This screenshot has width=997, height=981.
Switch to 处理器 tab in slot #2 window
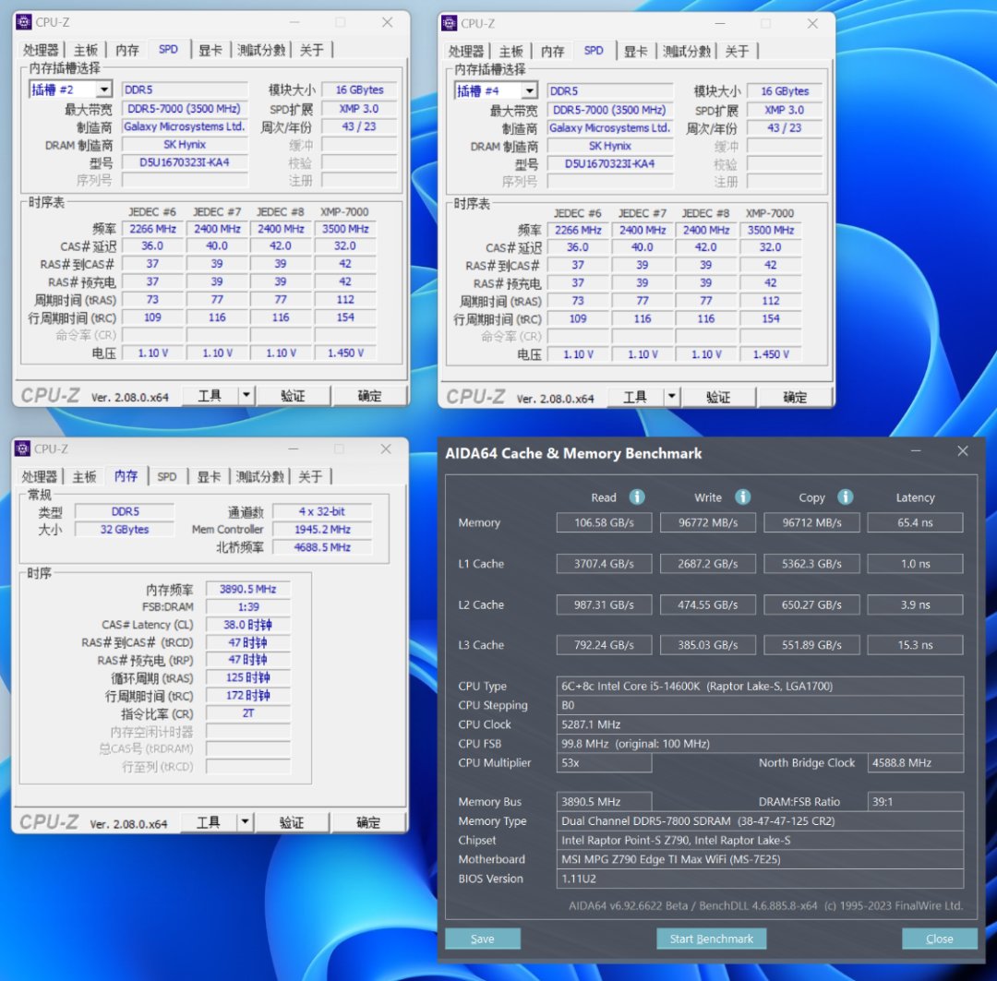click(41, 50)
